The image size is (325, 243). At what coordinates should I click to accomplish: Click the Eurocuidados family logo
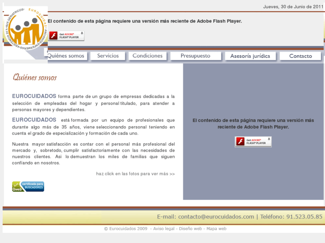click(26, 29)
